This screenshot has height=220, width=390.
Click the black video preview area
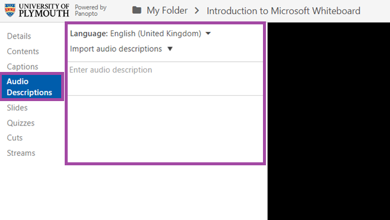(x=329, y=121)
